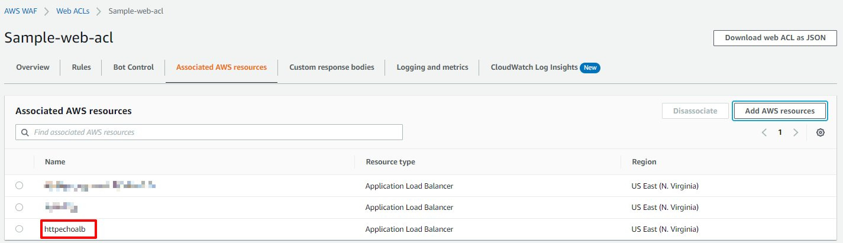Viewport: 843px width, 243px height.
Task: Click page number 1 in pagination
Action: click(780, 132)
